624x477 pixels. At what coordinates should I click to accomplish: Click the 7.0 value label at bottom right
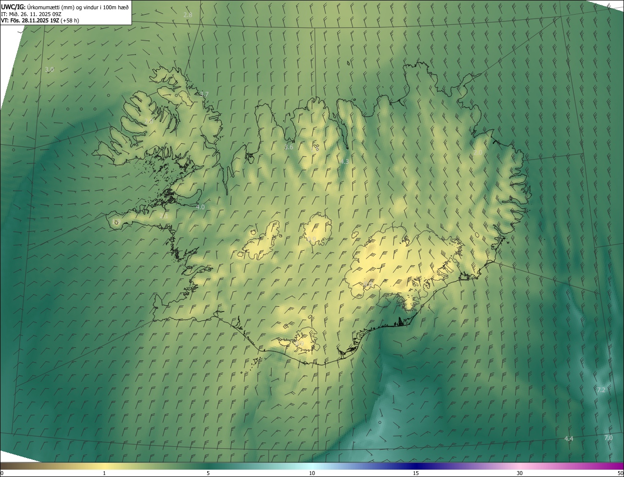[608, 437]
